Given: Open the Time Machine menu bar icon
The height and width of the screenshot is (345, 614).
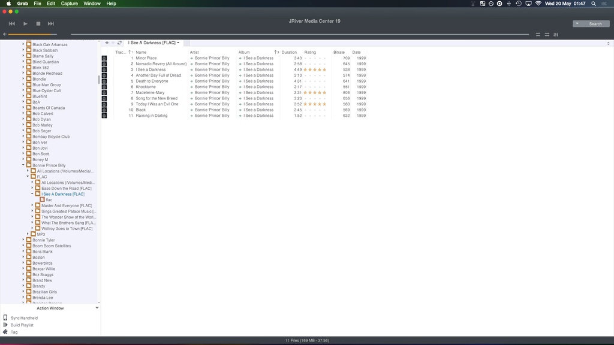Looking at the screenshot, I should click(519, 4).
